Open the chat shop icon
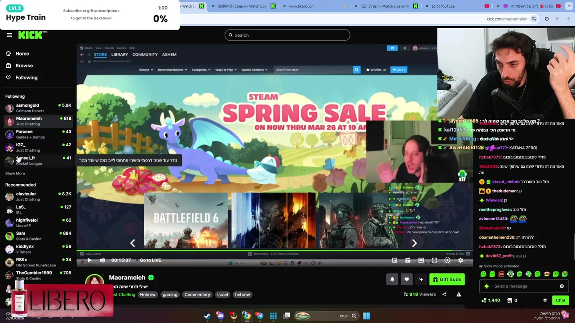The height and width of the screenshot is (323, 575). 510,300
